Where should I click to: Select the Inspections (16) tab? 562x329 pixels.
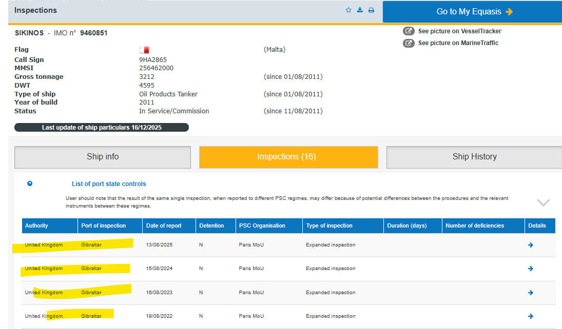(x=288, y=157)
